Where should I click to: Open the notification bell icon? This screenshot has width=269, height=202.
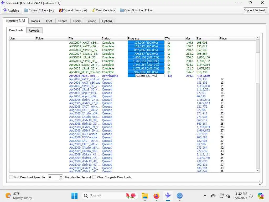tap(251, 196)
